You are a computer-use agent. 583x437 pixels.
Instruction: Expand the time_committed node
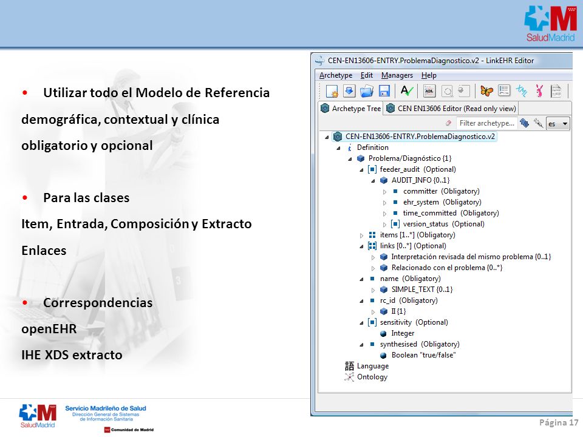coord(385,213)
